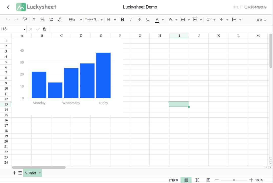The width and height of the screenshot is (273, 183).
Task: Open the border style dropdown arrow
Action: pyautogui.click(x=189, y=20)
